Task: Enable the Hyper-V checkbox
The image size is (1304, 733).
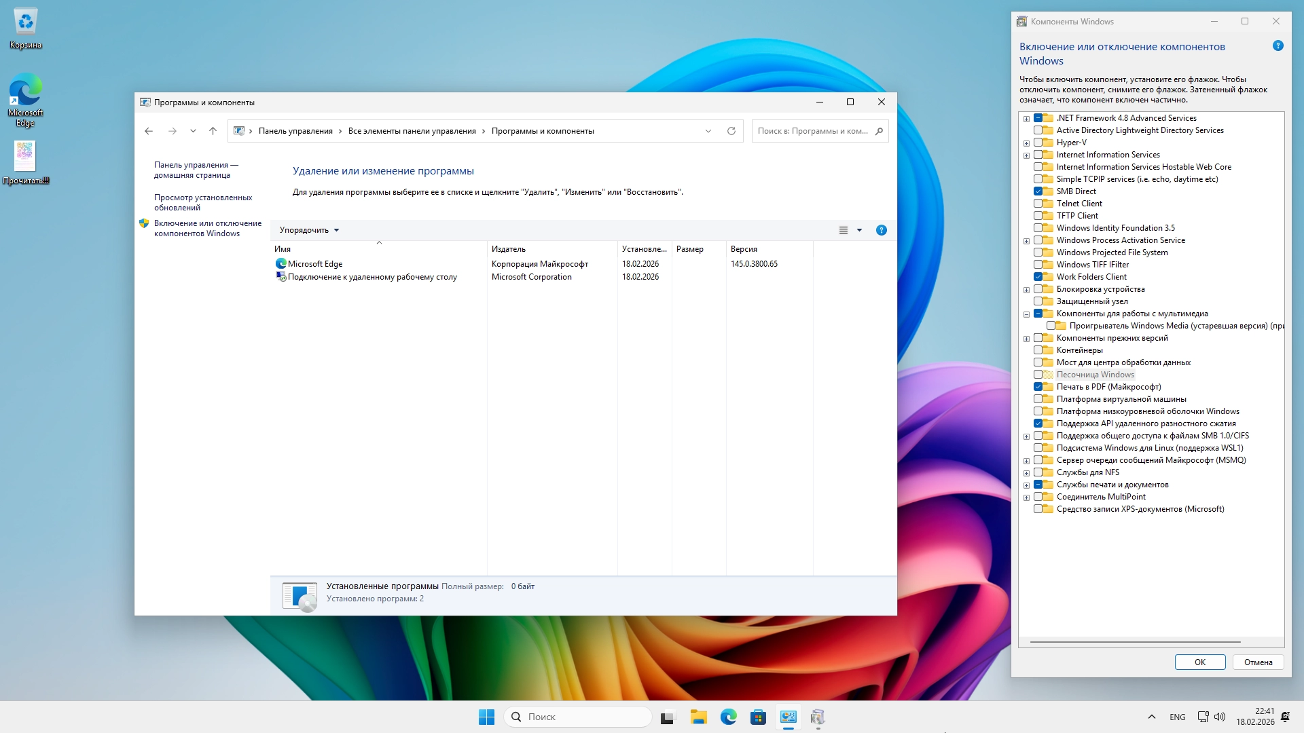Action: pyautogui.click(x=1038, y=143)
